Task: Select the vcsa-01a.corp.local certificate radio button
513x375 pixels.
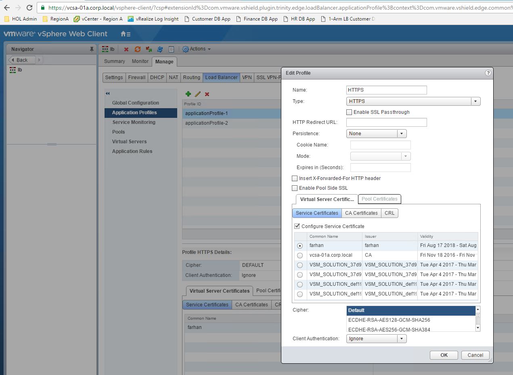Action: pos(300,255)
